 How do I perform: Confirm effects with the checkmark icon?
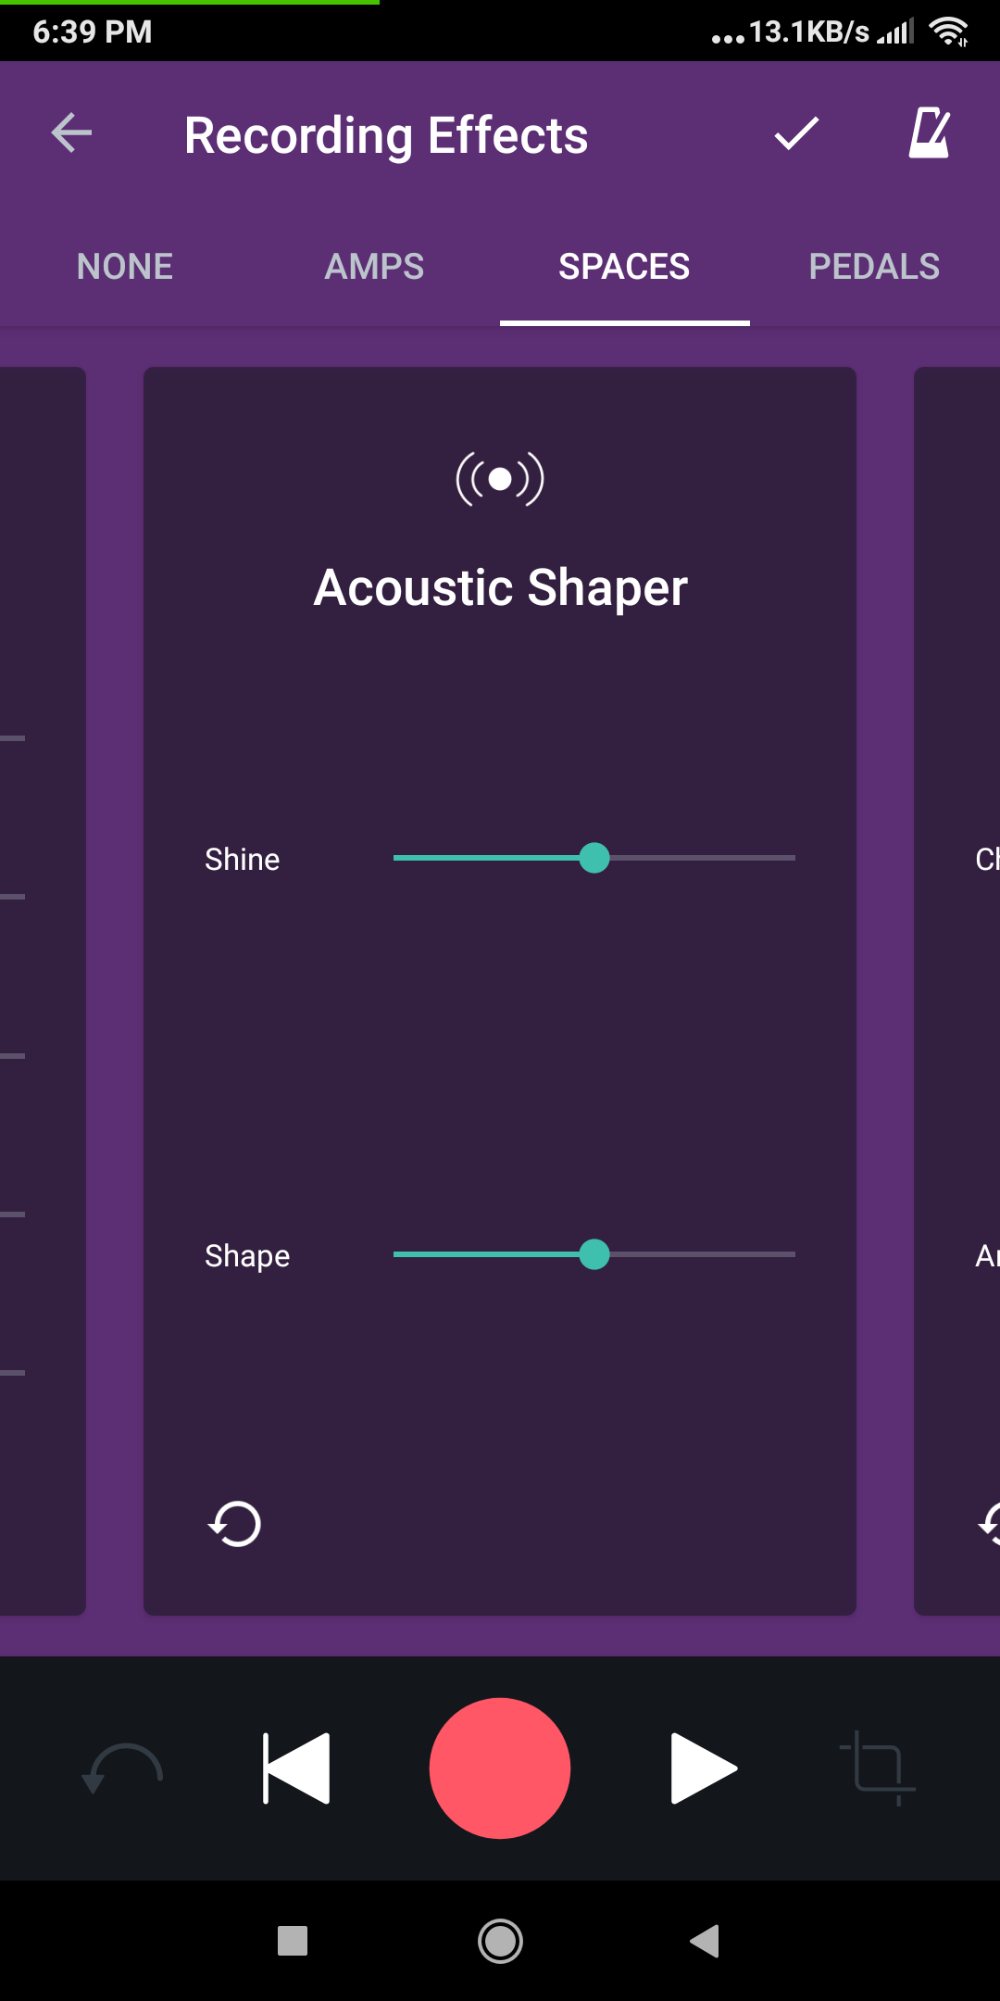click(796, 133)
